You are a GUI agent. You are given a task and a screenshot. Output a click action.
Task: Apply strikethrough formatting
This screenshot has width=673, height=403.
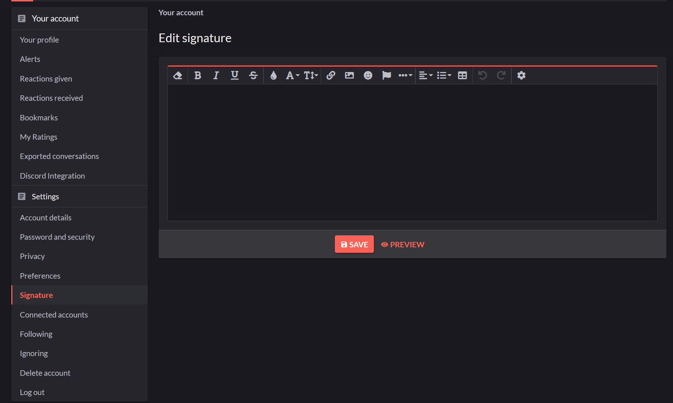253,75
